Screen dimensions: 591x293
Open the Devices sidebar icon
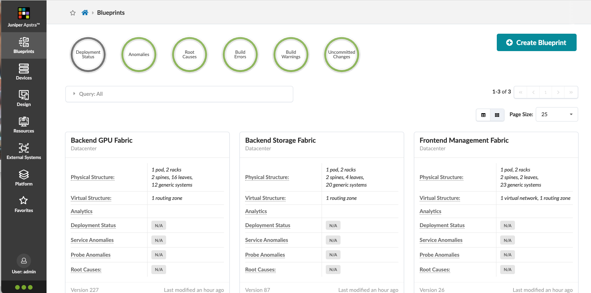[x=23, y=72]
